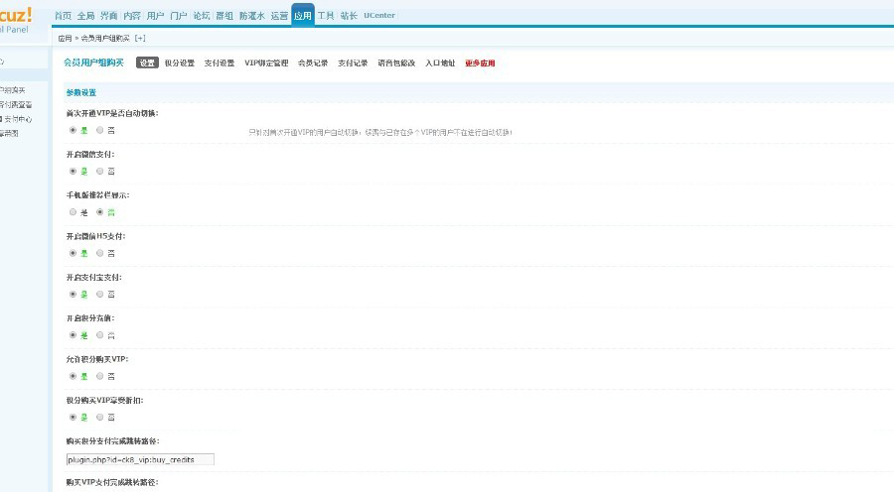Click the Discuz! logo in header
The height and width of the screenshot is (492, 894).
pos(16,15)
